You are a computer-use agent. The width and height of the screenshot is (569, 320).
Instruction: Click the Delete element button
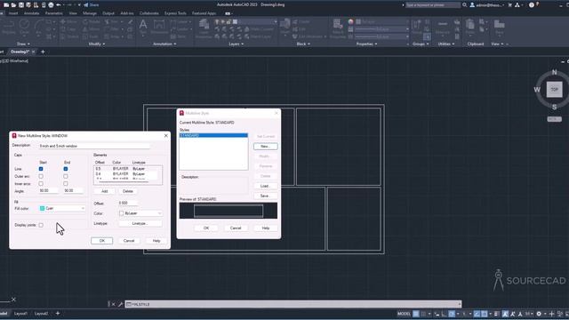coord(128,191)
